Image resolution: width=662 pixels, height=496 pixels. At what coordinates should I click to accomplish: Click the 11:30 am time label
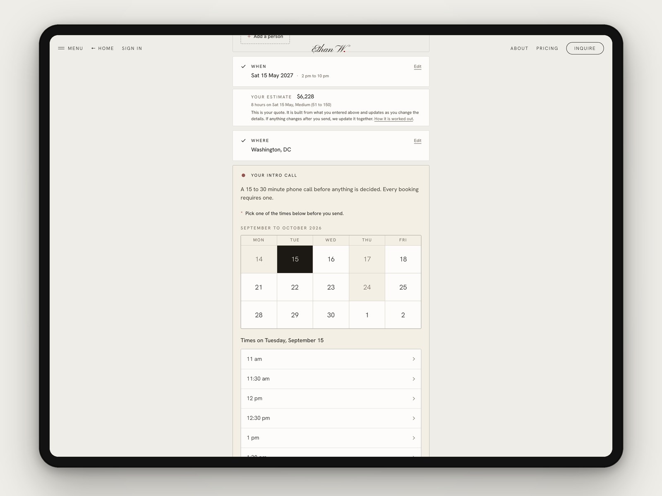coord(258,379)
